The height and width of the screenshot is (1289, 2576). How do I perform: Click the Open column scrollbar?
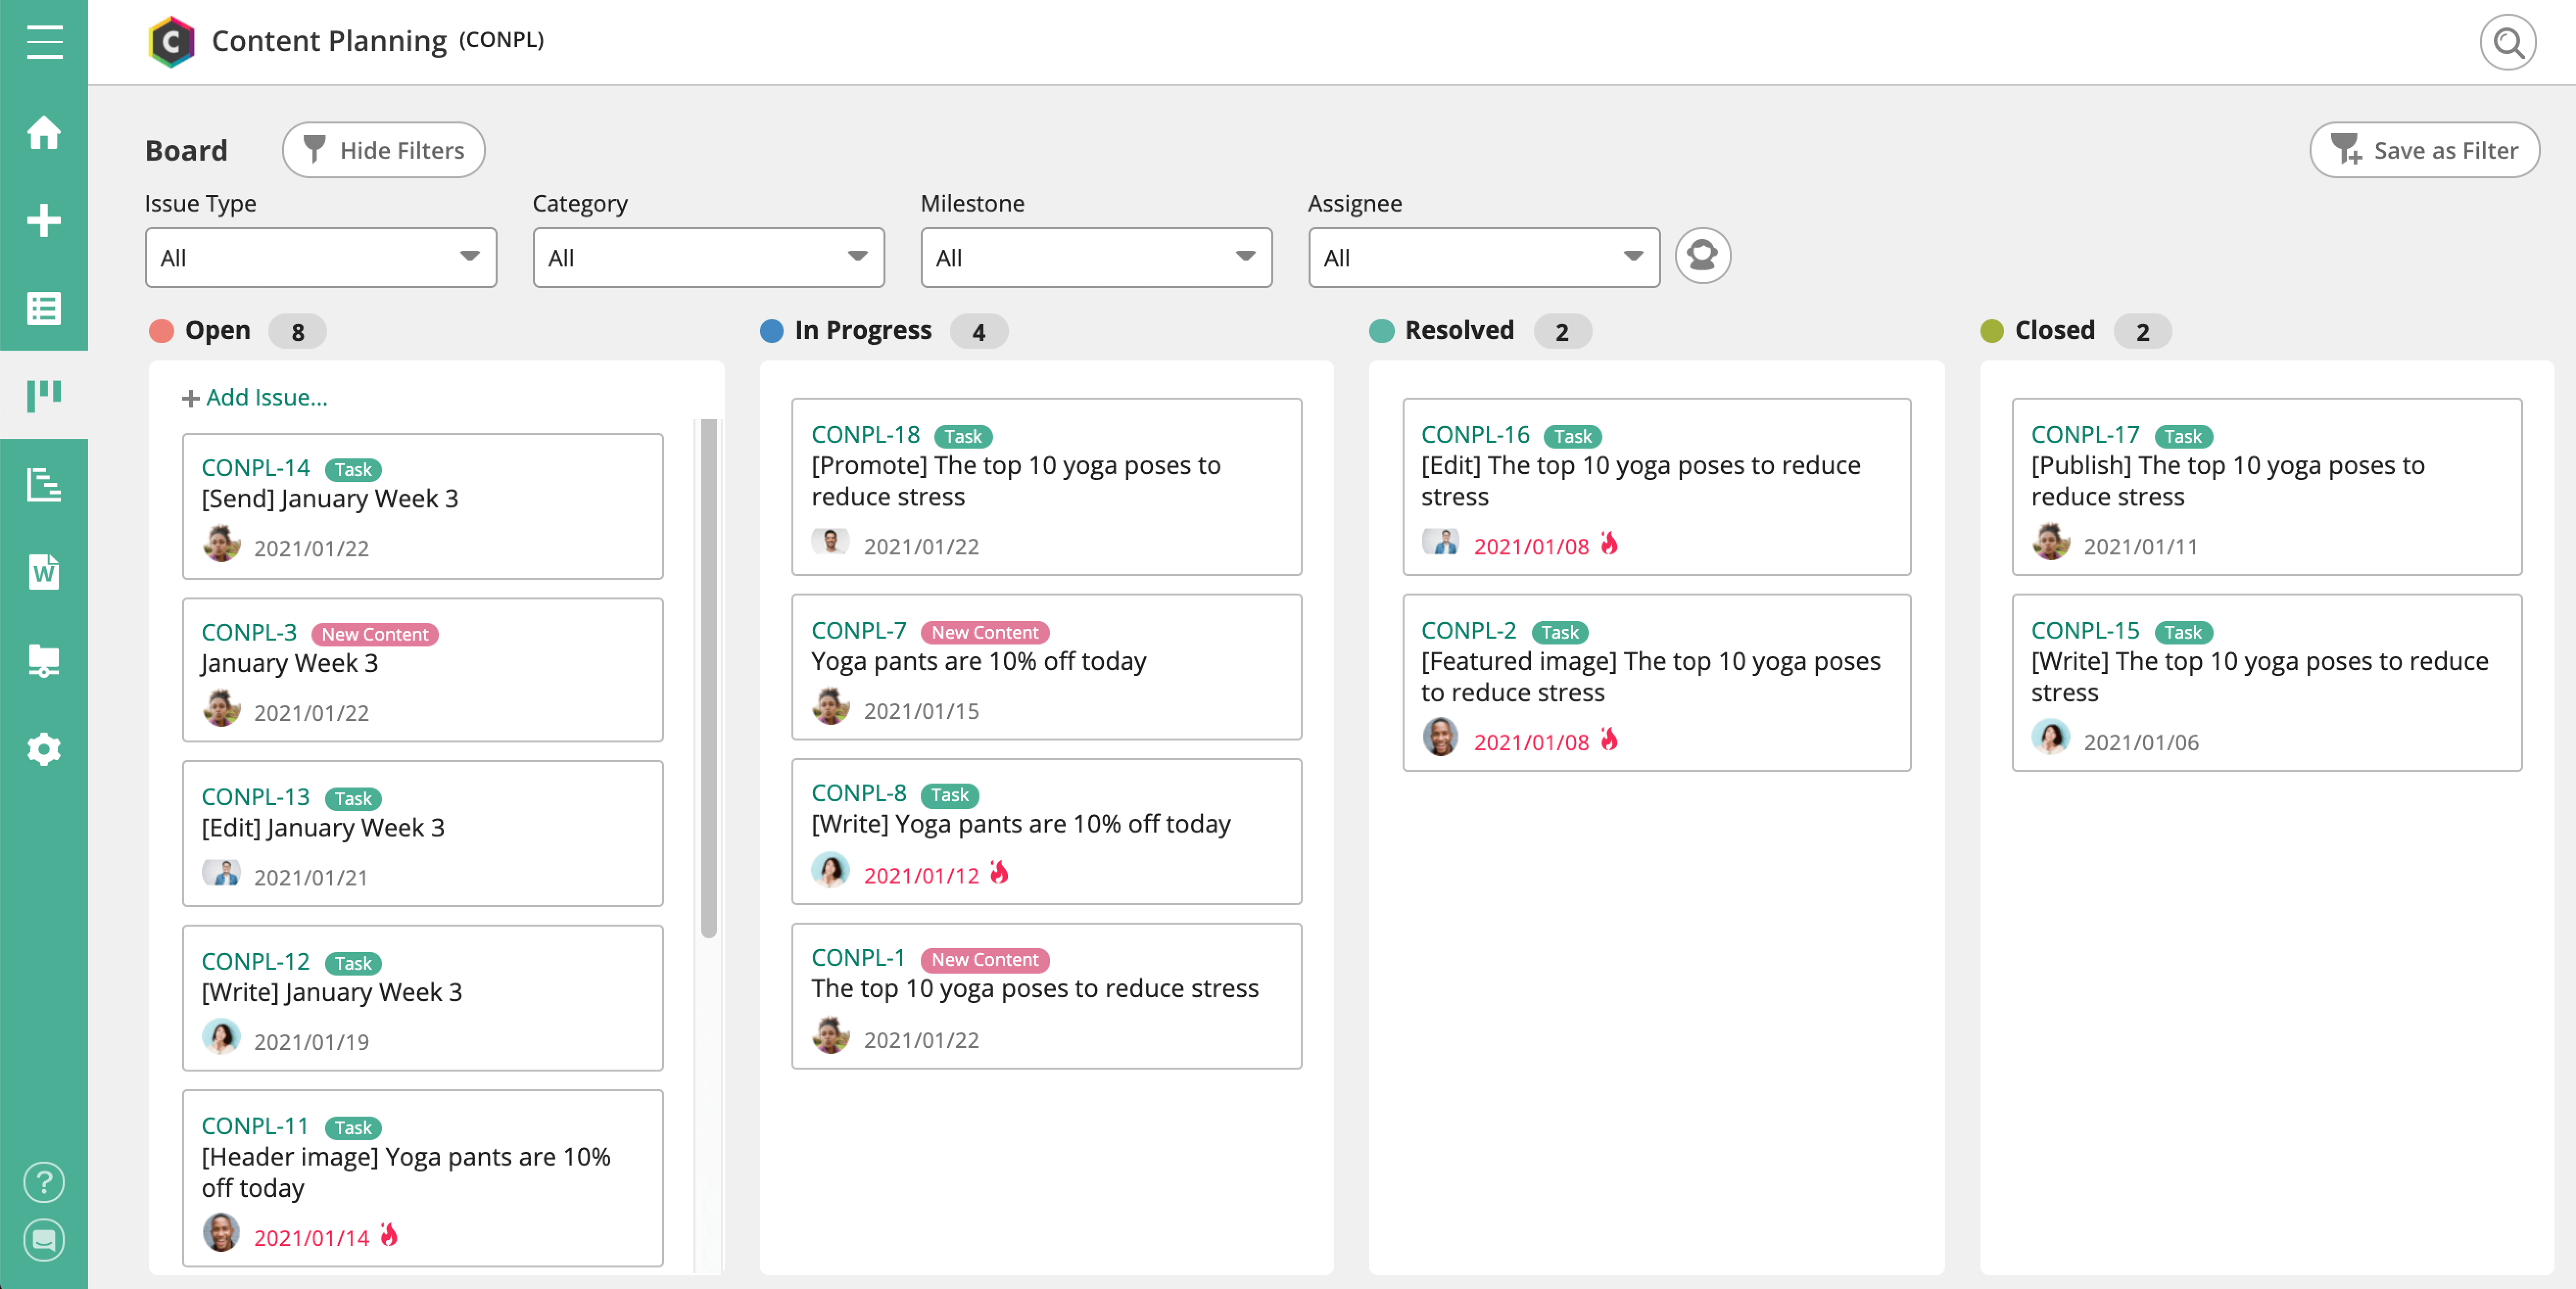click(x=709, y=680)
